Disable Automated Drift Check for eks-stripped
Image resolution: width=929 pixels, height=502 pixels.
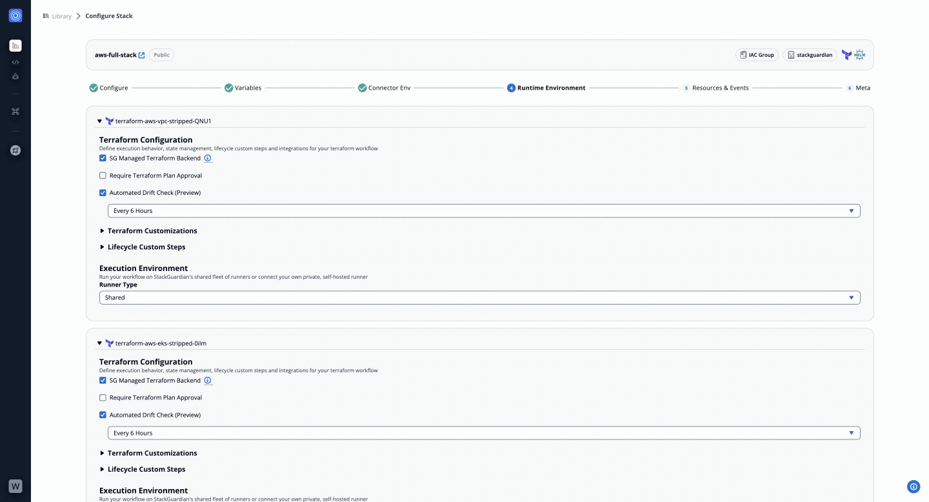(103, 415)
